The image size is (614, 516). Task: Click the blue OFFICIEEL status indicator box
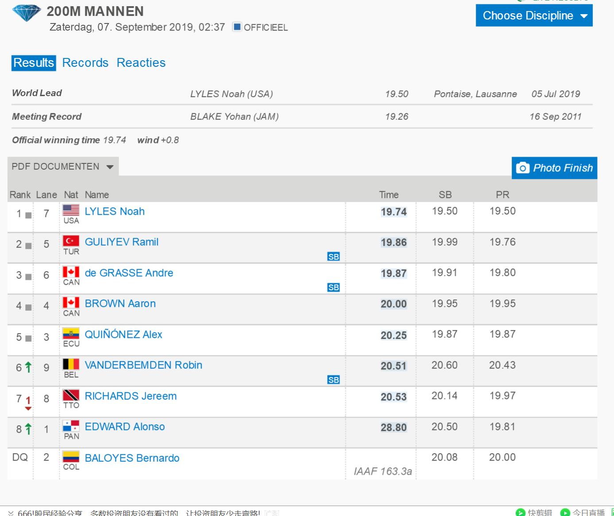pyautogui.click(x=237, y=27)
